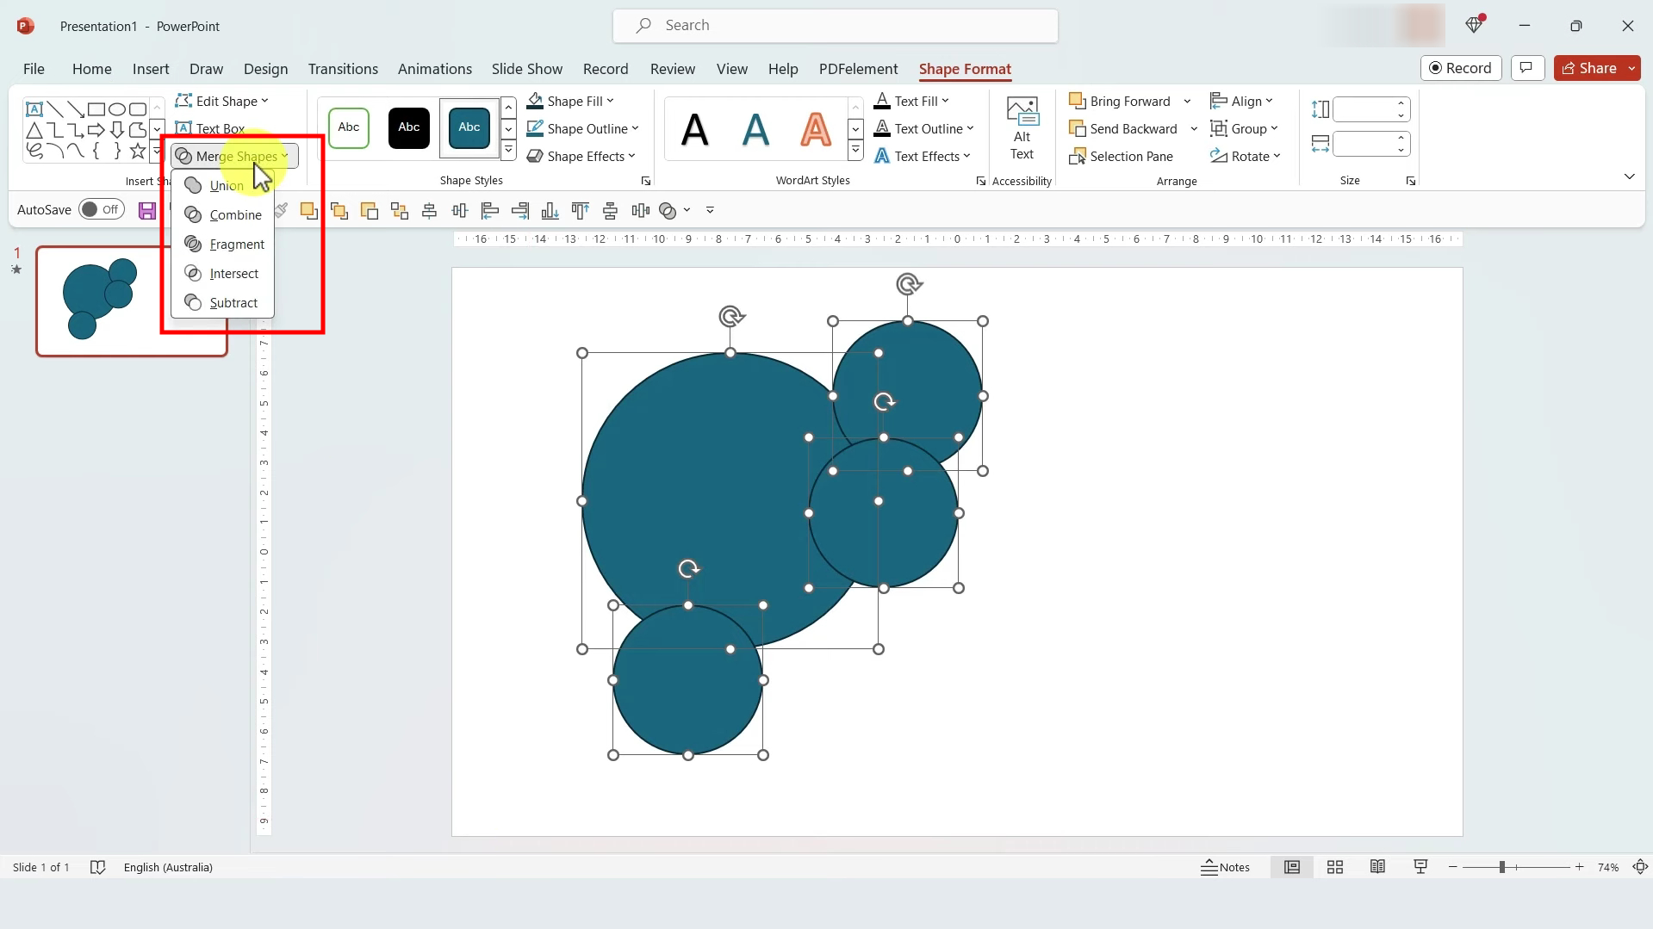
Task: Select the oval shape in shapes gallery
Action: click(x=117, y=108)
